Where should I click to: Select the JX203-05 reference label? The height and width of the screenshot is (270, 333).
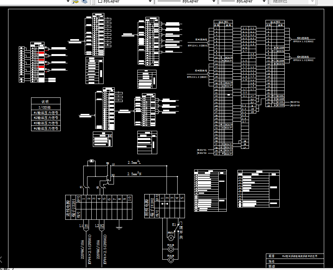pos(295,105)
